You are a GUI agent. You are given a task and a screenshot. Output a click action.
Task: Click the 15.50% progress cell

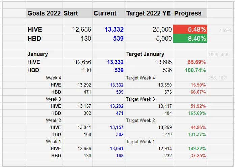190,85
